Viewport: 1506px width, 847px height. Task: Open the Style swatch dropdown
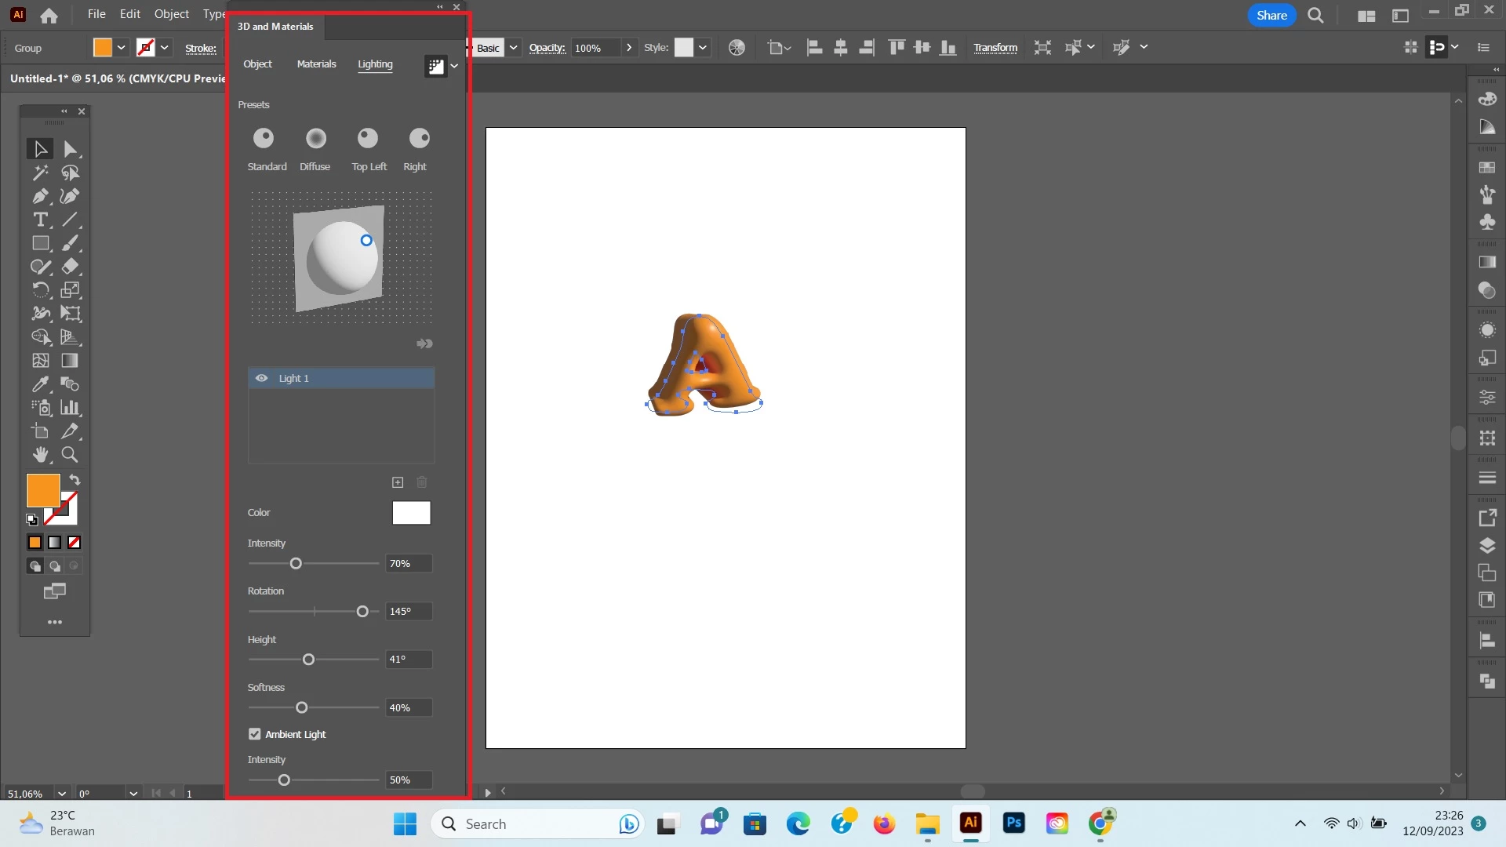click(x=703, y=48)
